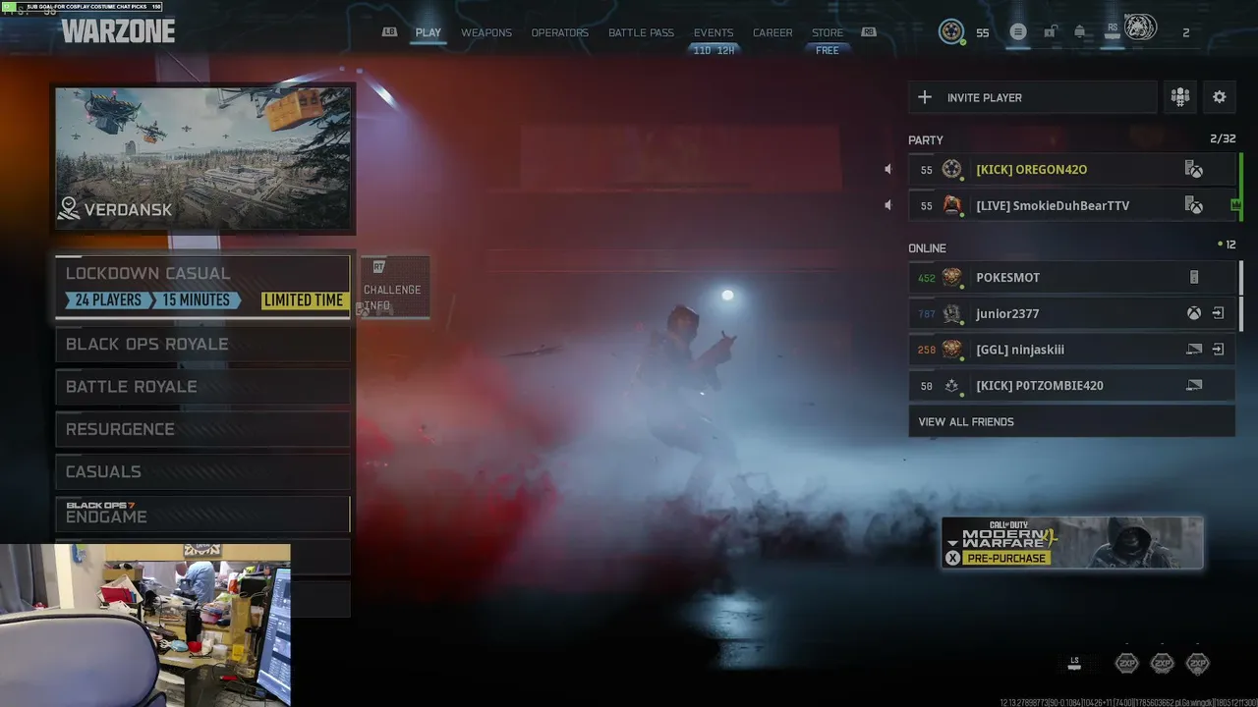
Task: Click junior2377's rank emblem
Action: point(951,313)
